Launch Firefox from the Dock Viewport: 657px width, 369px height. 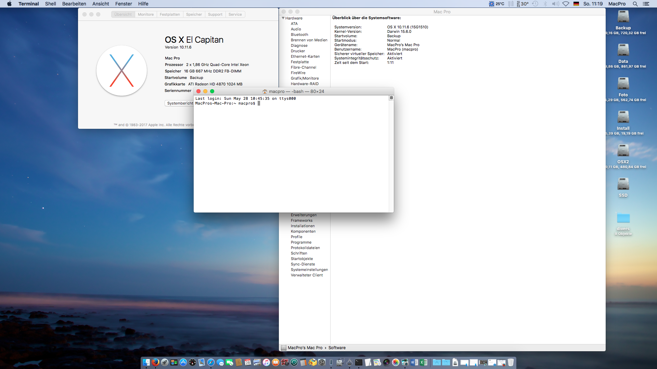pos(155,362)
